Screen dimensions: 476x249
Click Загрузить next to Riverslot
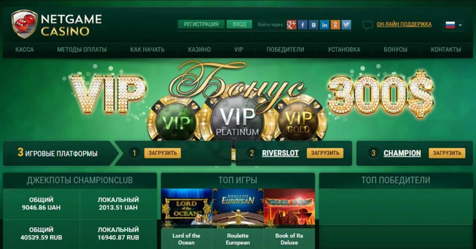[325, 153]
